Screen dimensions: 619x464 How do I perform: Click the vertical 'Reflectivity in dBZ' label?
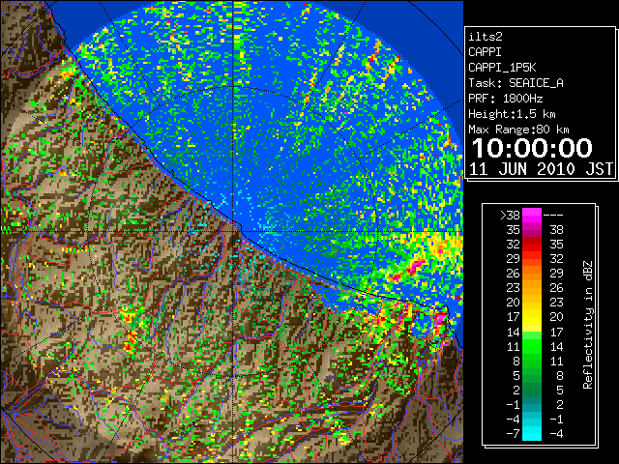pos(587,325)
